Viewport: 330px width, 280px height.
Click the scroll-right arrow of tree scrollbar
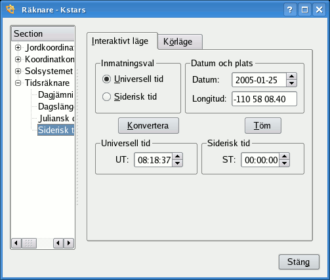tap(69, 243)
